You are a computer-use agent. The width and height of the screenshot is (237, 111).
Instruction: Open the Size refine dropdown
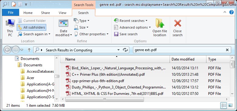pyautogui.click(x=82, y=27)
